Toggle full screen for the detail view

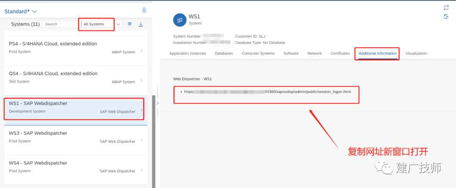446,8
